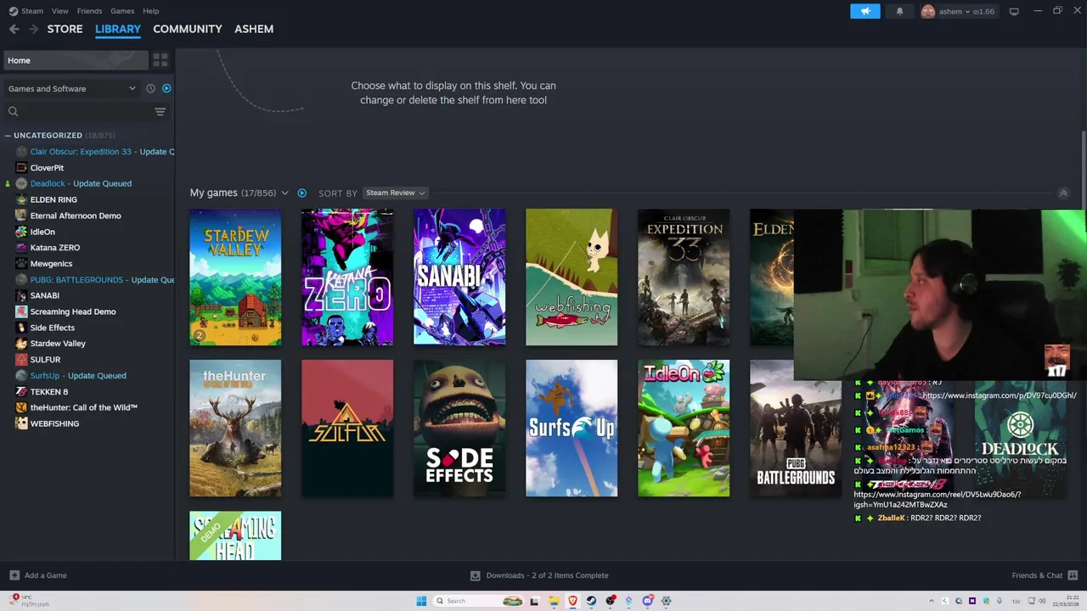Open the My games shelf dropdown
1087x611 pixels.
(284, 193)
